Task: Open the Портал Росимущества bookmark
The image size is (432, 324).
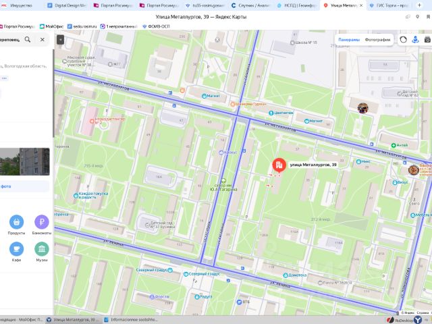Action: pos(17,26)
